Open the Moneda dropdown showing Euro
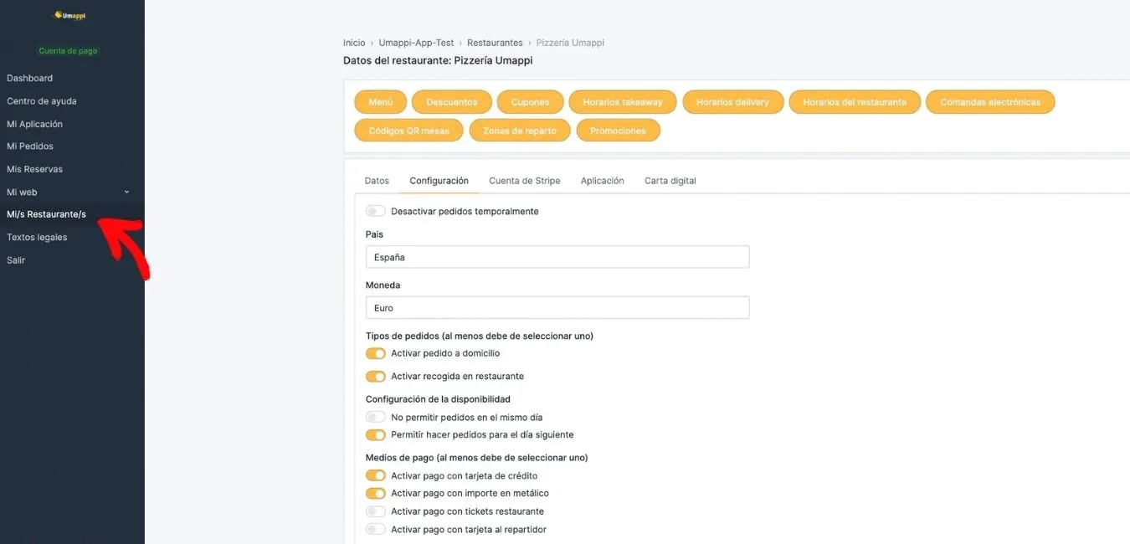This screenshot has height=544, width=1130. 557,308
